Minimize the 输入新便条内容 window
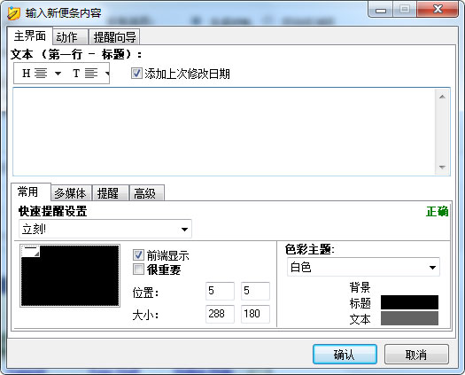 381,10
